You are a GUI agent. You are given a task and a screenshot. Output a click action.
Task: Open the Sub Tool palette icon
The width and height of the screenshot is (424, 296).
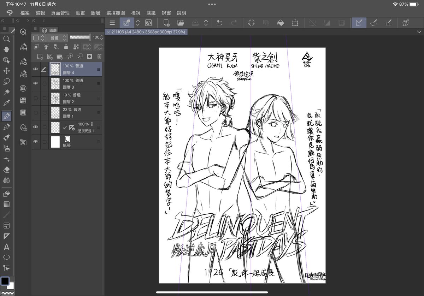[x=23, y=47]
